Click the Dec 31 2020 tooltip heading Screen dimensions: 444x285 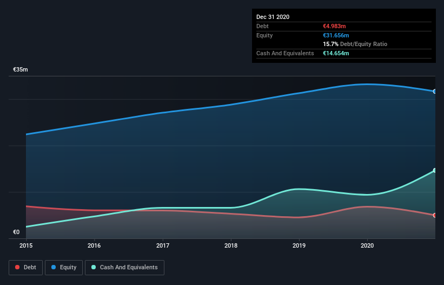click(x=273, y=17)
